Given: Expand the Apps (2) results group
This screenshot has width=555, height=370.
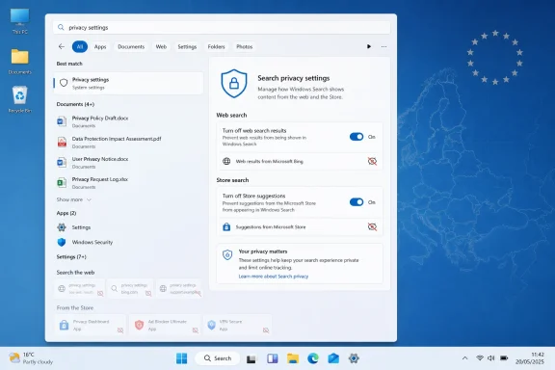Looking at the screenshot, I should (x=66, y=213).
